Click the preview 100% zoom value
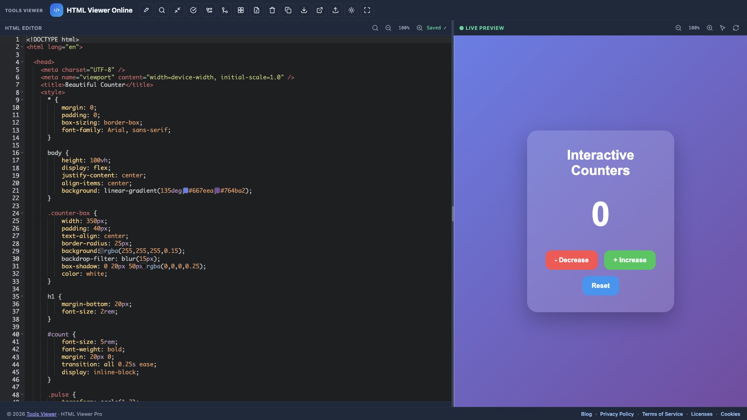 (694, 28)
